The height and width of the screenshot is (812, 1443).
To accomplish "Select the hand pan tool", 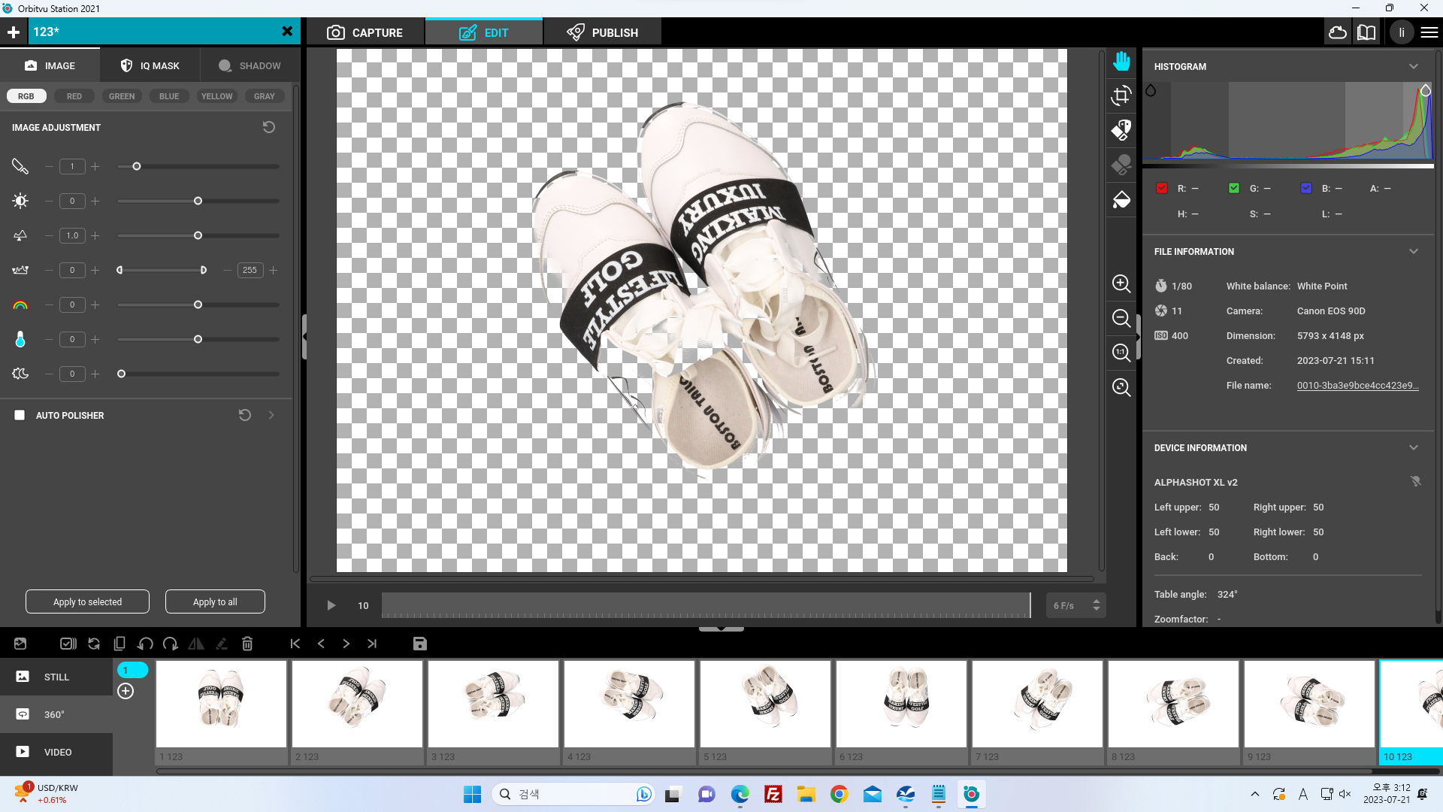I will [1121, 61].
